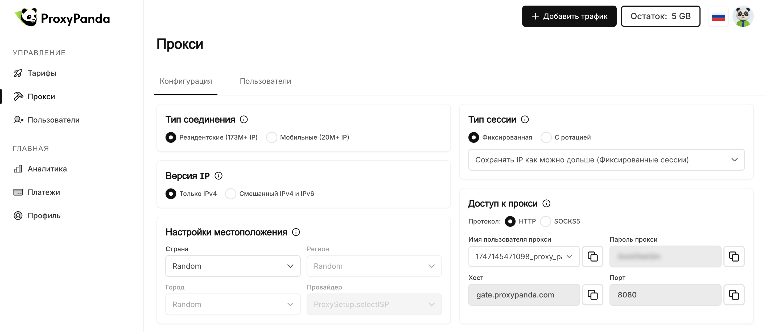Show info for Тип соединения

pos(244,119)
